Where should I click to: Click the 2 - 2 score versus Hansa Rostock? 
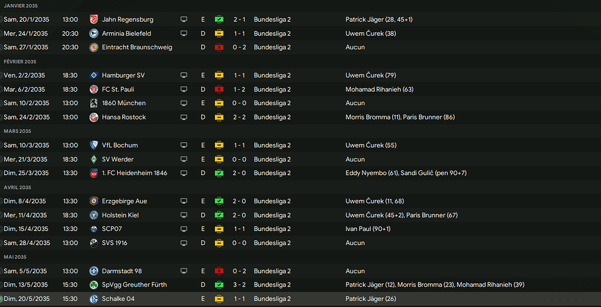pos(239,118)
